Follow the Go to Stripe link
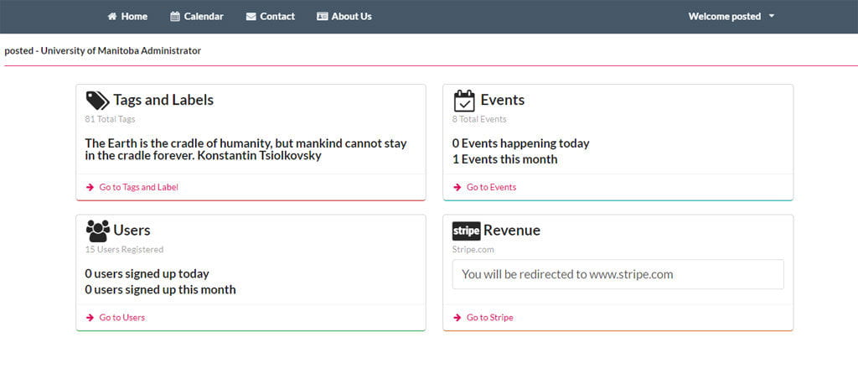The width and height of the screenshot is (858, 379). point(489,318)
